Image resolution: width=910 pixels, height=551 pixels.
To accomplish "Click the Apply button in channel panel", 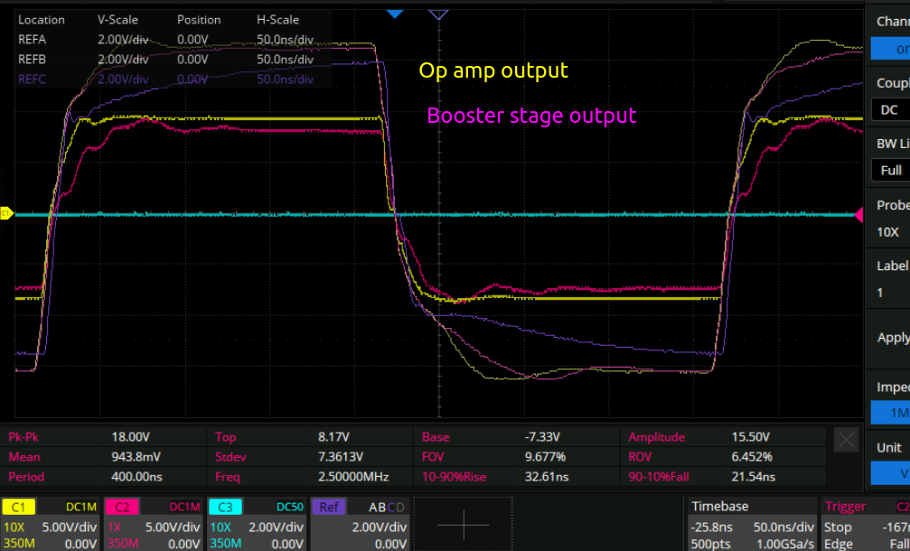I will click(x=892, y=338).
